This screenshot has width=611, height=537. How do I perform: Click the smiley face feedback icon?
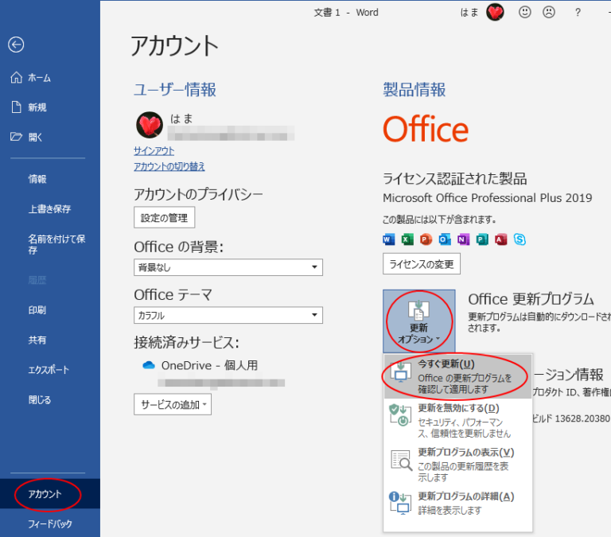(x=524, y=12)
